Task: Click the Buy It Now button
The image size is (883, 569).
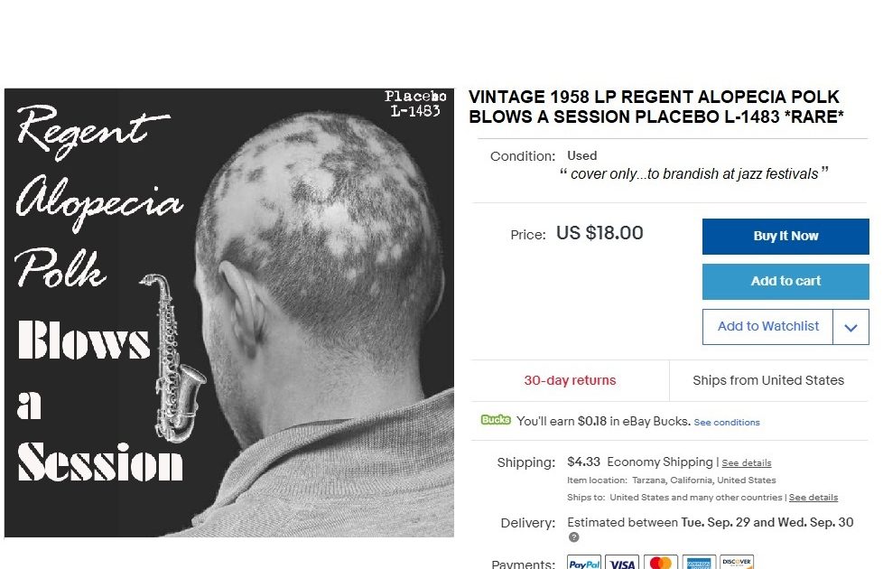Action: point(785,236)
